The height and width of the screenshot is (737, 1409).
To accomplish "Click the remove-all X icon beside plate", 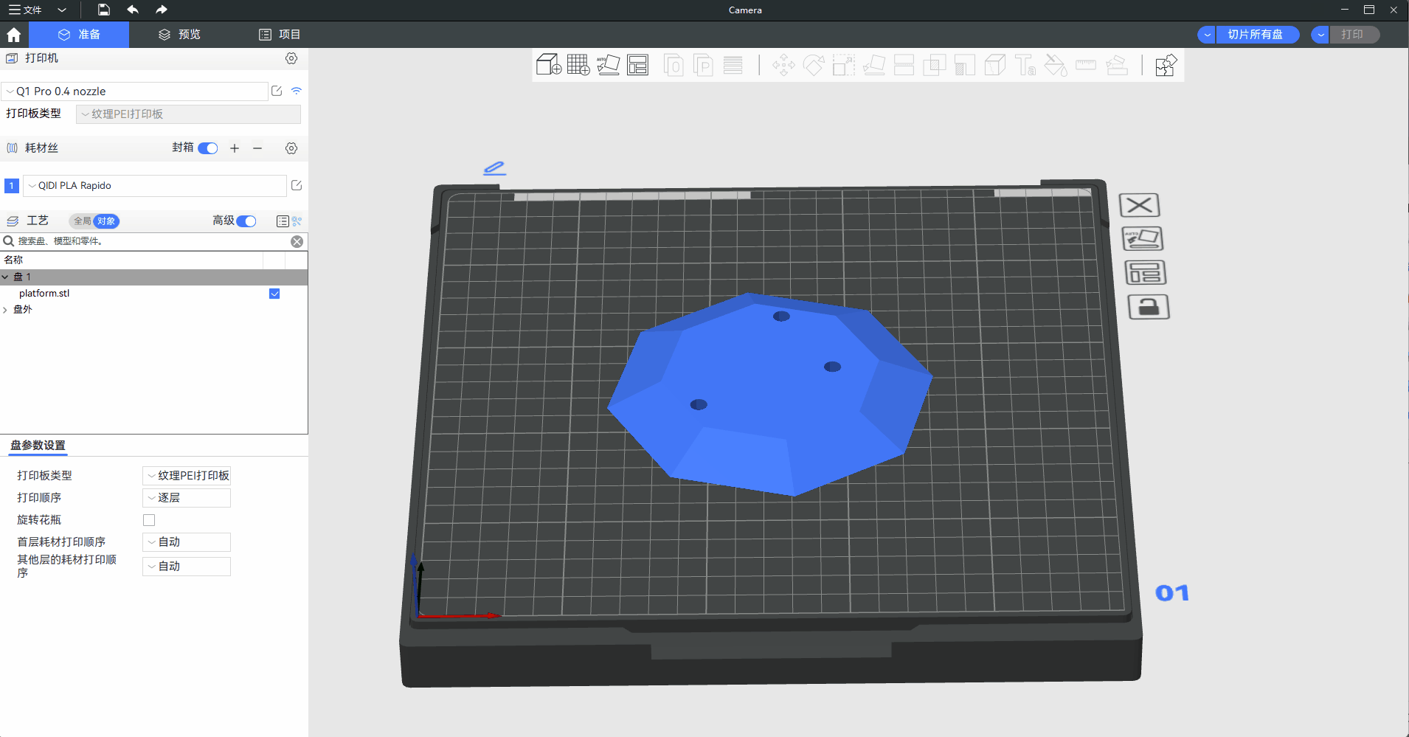I will 1140,205.
